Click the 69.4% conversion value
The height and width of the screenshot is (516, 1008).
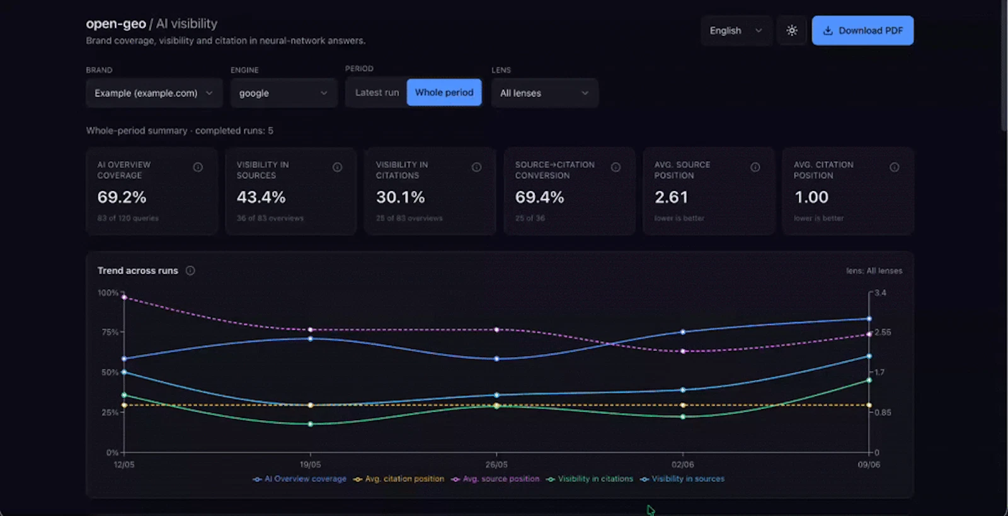pyautogui.click(x=539, y=197)
